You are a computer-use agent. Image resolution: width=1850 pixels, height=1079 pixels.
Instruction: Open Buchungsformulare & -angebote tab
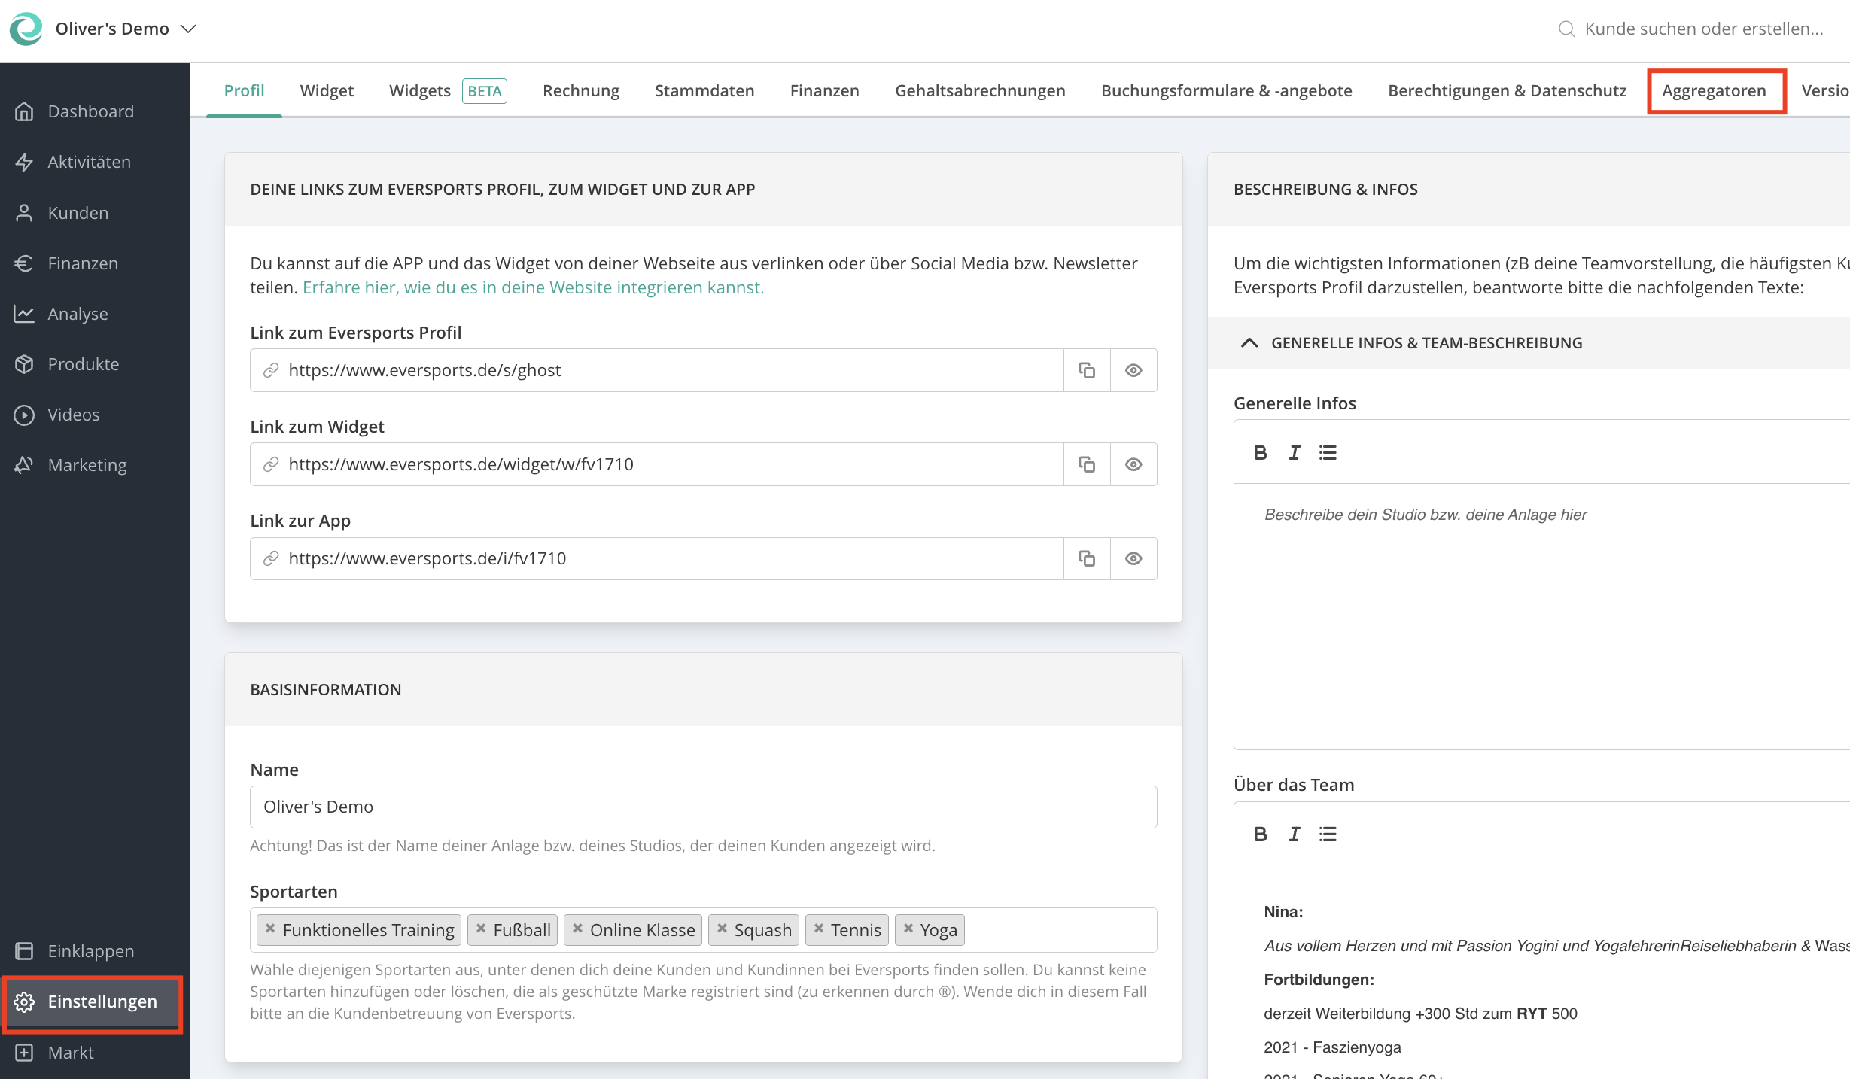click(x=1227, y=90)
